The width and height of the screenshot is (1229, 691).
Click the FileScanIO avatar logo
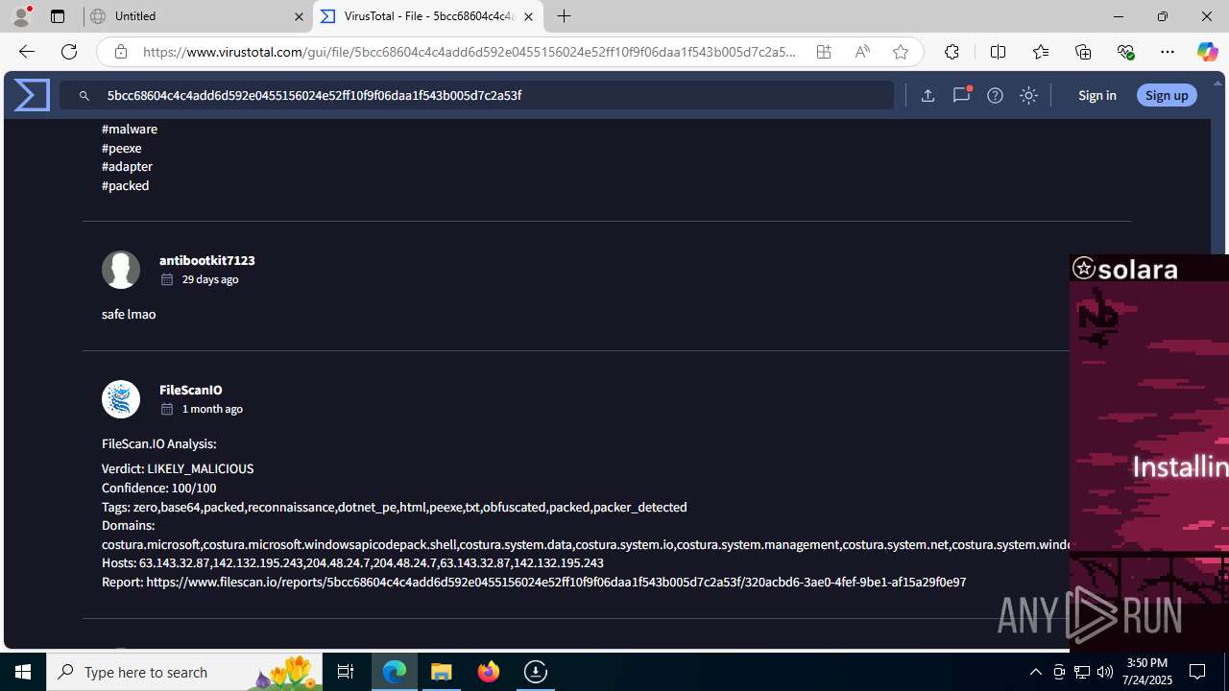(121, 399)
